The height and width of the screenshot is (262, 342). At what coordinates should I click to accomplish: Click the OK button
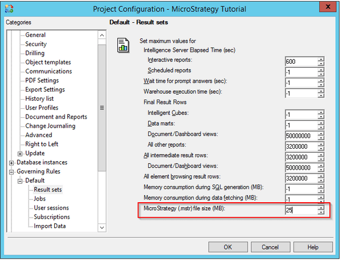click(x=227, y=247)
